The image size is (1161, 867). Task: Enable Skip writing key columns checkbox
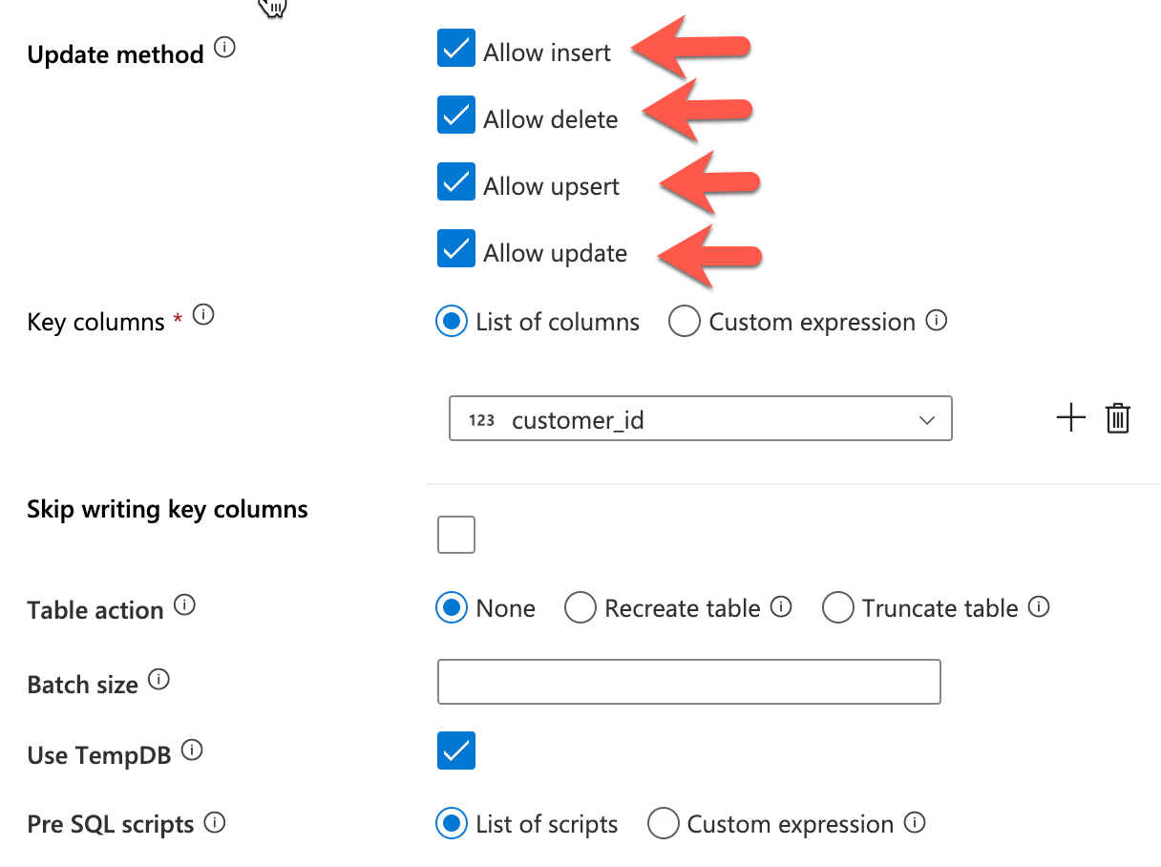(456, 535)
